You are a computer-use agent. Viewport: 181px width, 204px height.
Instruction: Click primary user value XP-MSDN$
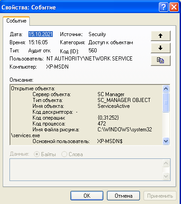pyautogui.click(x=110, y=141)
